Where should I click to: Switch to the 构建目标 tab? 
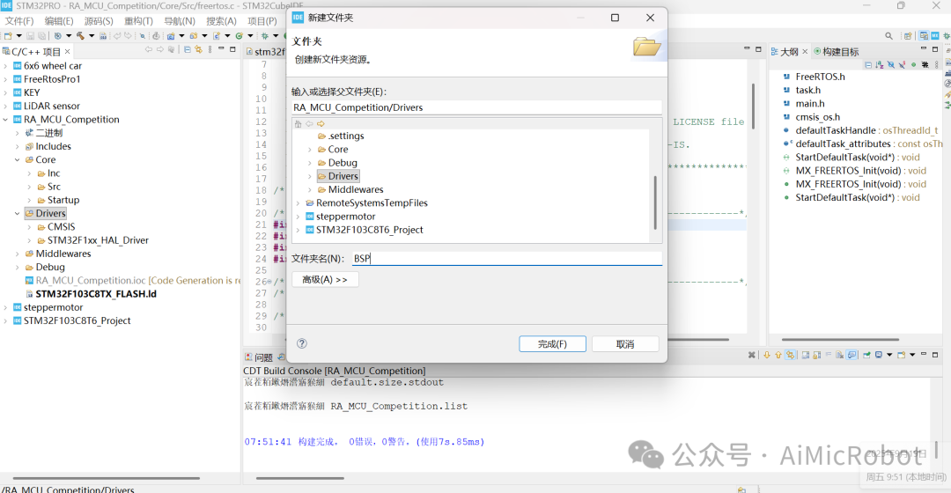click(837, 52)
